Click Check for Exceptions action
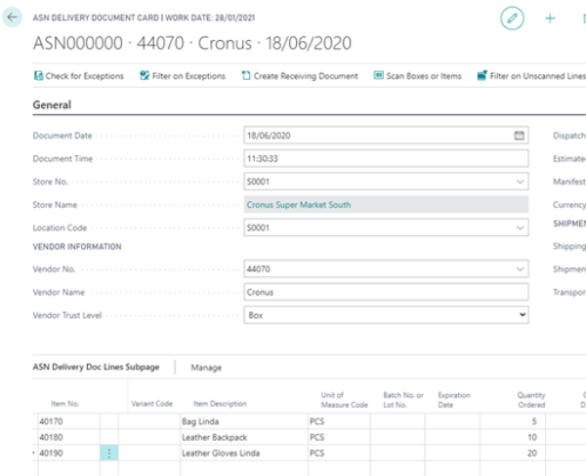Viewport: 586px width, 476px height. (x=81, y=76)
